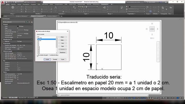Click the Quick Select icon in Propiedades palette
185x104 pixels.
(x=32, y=22)
